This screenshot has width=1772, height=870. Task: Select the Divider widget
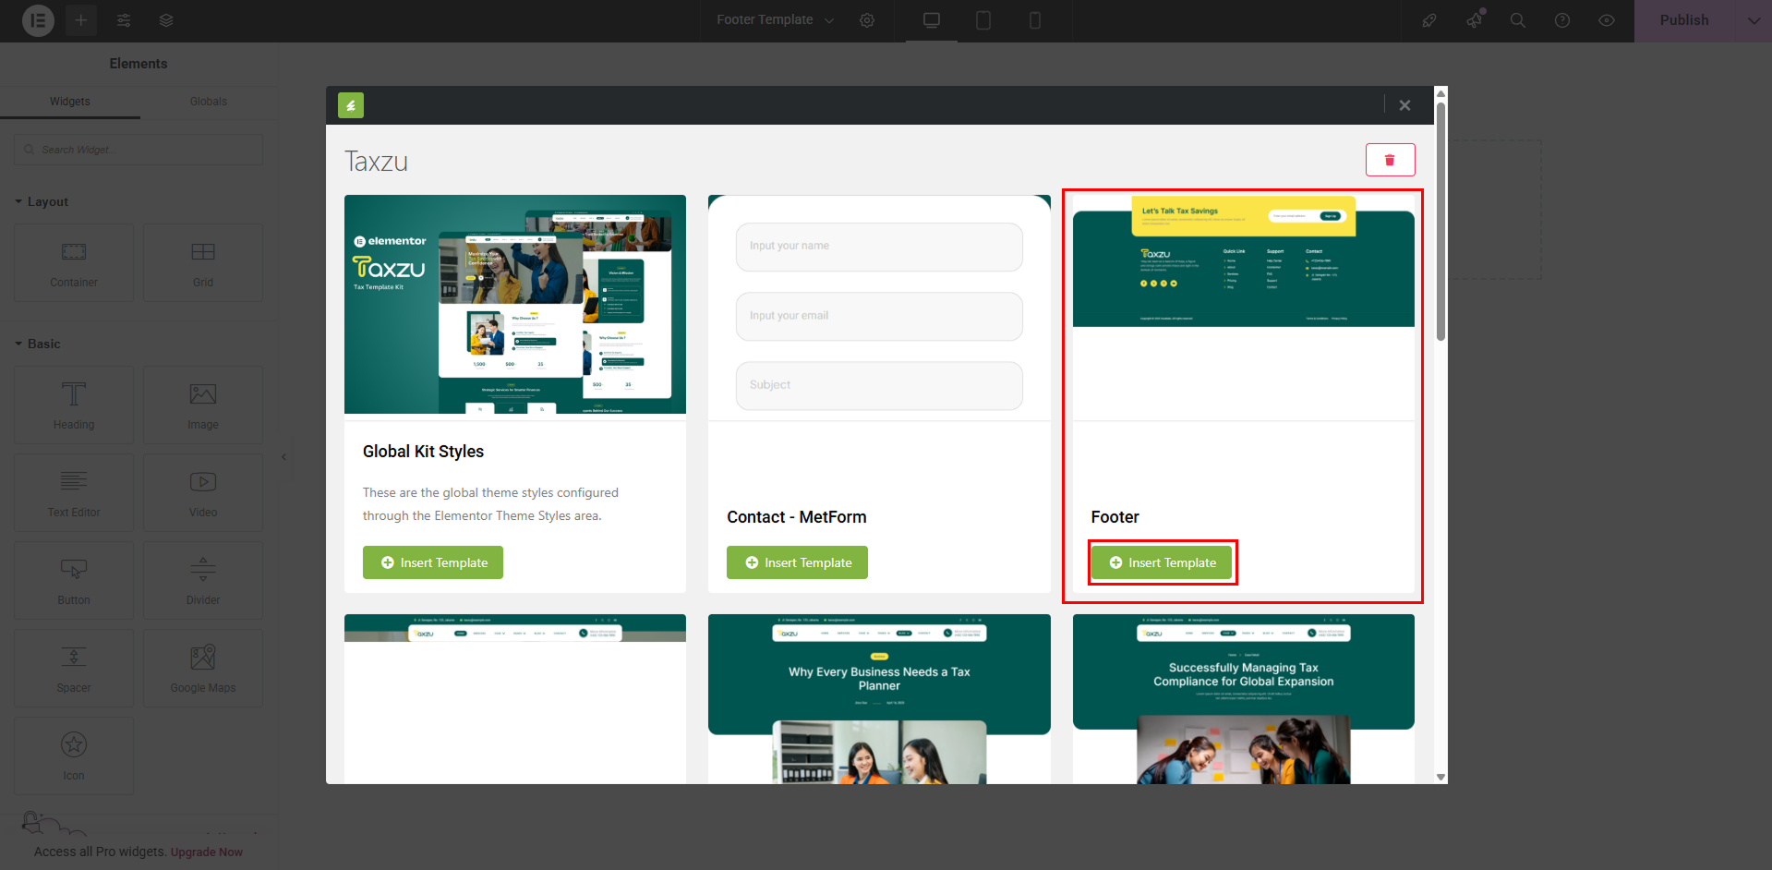click(203, 580)
